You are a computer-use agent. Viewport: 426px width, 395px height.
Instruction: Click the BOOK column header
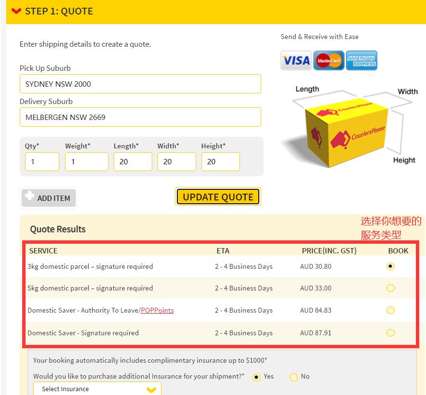click(x=398, y=251)
